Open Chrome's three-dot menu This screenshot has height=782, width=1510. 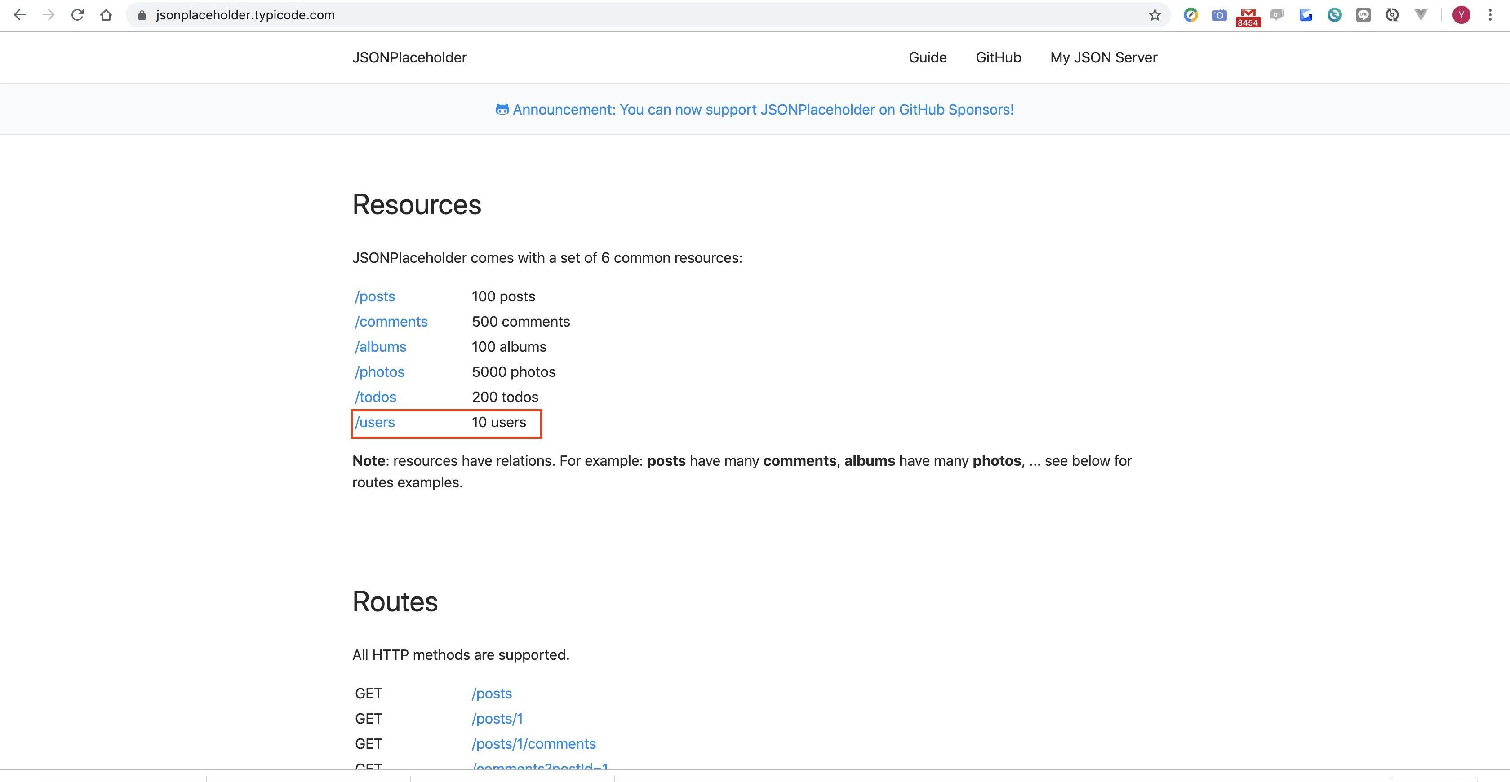click(1490, 15)
